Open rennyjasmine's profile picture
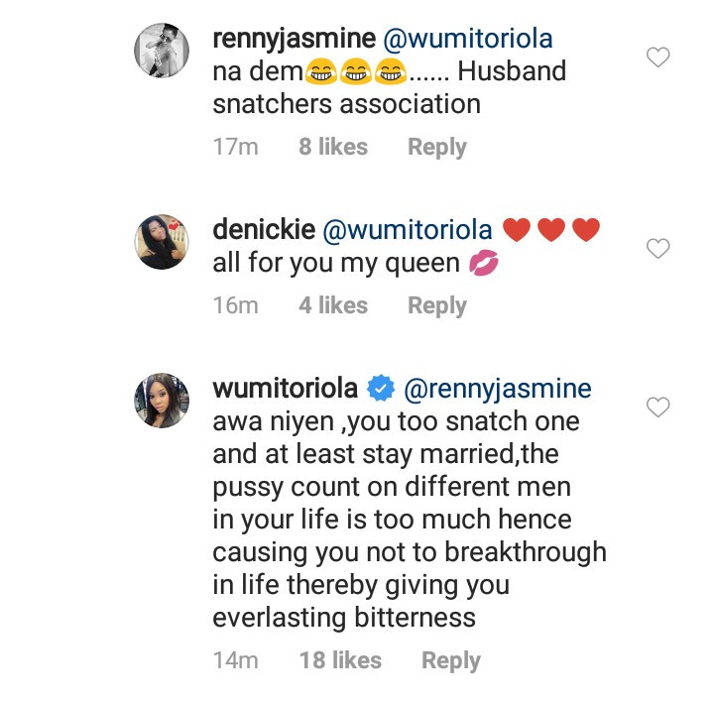Viewport: 714px width, 702px height. (x=162, y=49)
